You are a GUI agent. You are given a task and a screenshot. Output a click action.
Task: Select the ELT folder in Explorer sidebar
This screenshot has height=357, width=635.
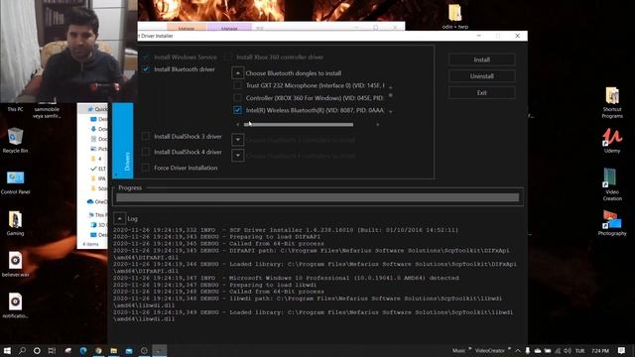click(x=99, y=169)
